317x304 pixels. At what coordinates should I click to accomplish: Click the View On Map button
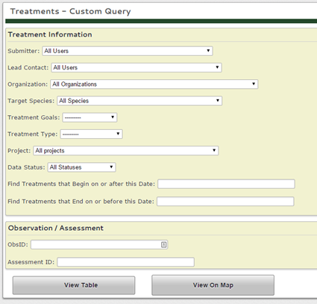[x=213, y=285]
